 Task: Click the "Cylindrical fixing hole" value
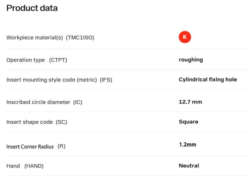pos(208,80)
